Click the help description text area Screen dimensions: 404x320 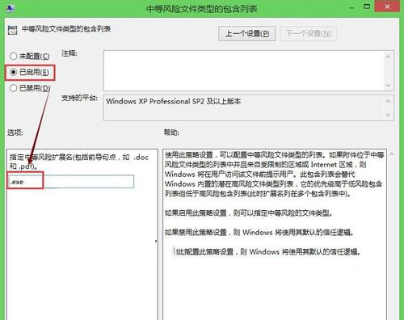(275, 234)
